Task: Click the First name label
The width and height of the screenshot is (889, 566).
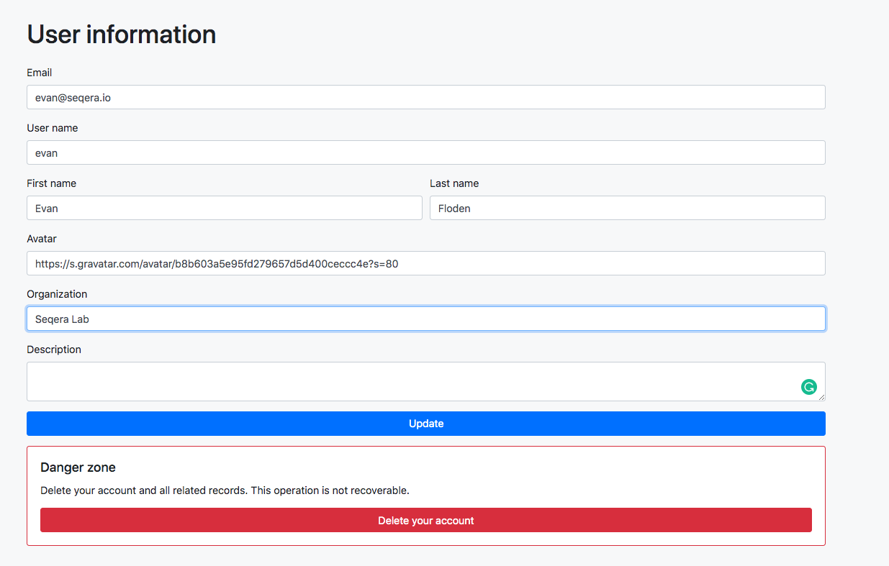Action: pyautogui.click(x=51, y=183)
